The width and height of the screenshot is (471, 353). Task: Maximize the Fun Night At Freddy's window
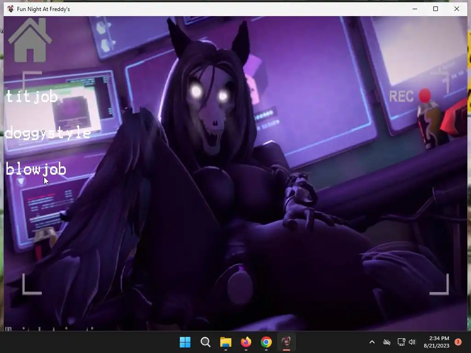(436, 9)
